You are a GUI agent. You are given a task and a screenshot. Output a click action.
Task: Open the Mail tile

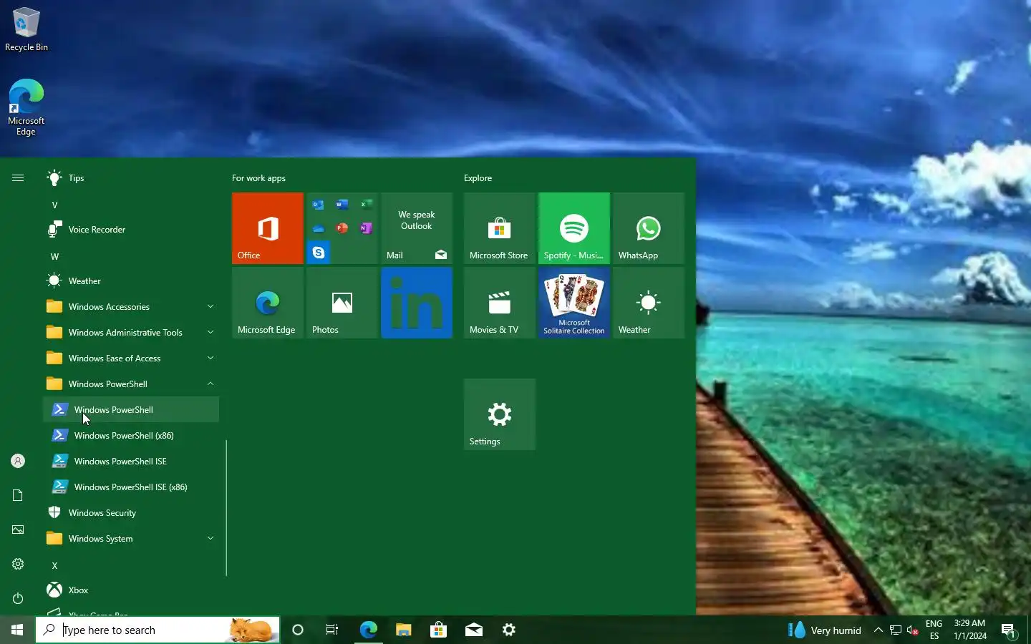tap(417, 228)
